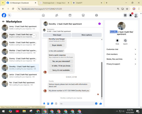Attach a file with the photo icon
This screenshot has width=142, height=114.
pos(48,103)
